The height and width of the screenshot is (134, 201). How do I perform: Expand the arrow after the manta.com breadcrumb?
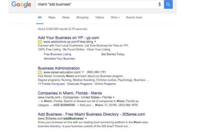tap(114, 97)
